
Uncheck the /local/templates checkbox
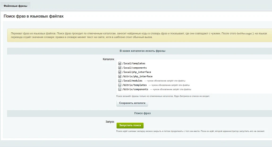[x=120, y=63]
